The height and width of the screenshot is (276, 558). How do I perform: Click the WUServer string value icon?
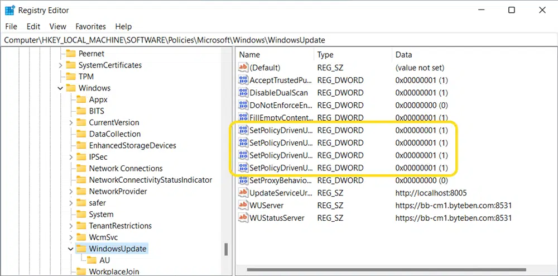coord(243,205)
